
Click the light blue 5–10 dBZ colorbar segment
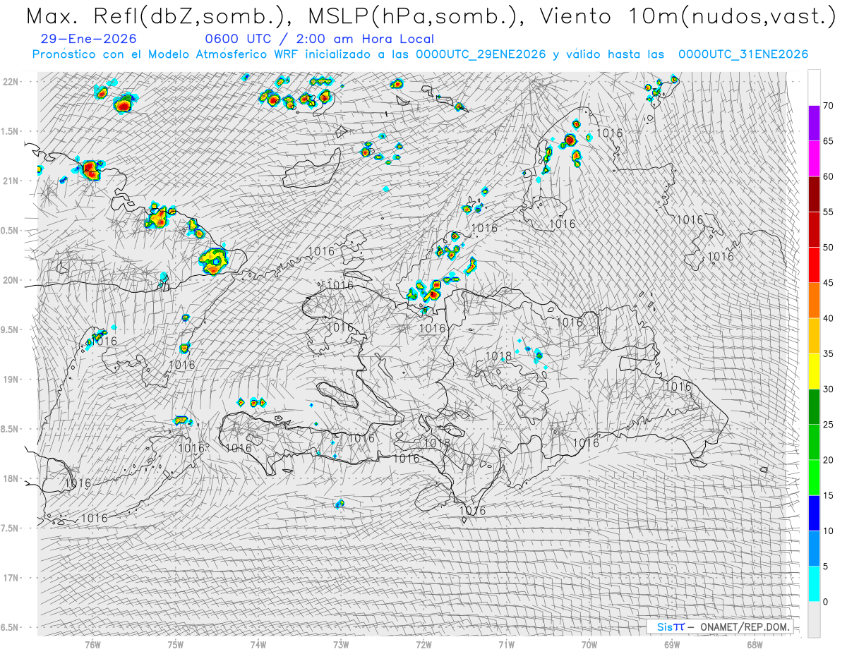tap(814, 548)
